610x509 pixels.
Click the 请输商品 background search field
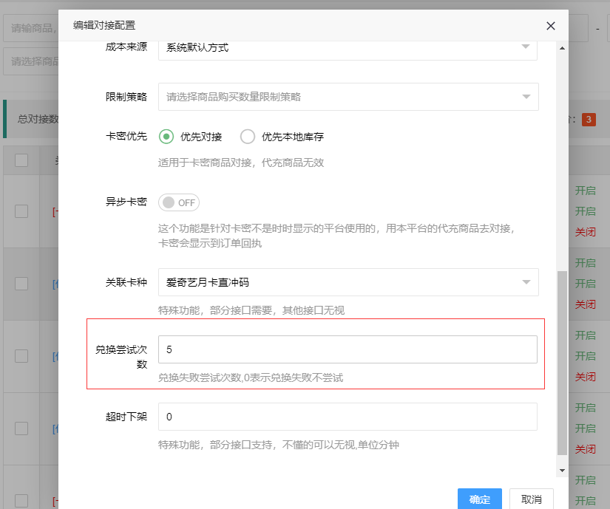click(x=31, y=28)
